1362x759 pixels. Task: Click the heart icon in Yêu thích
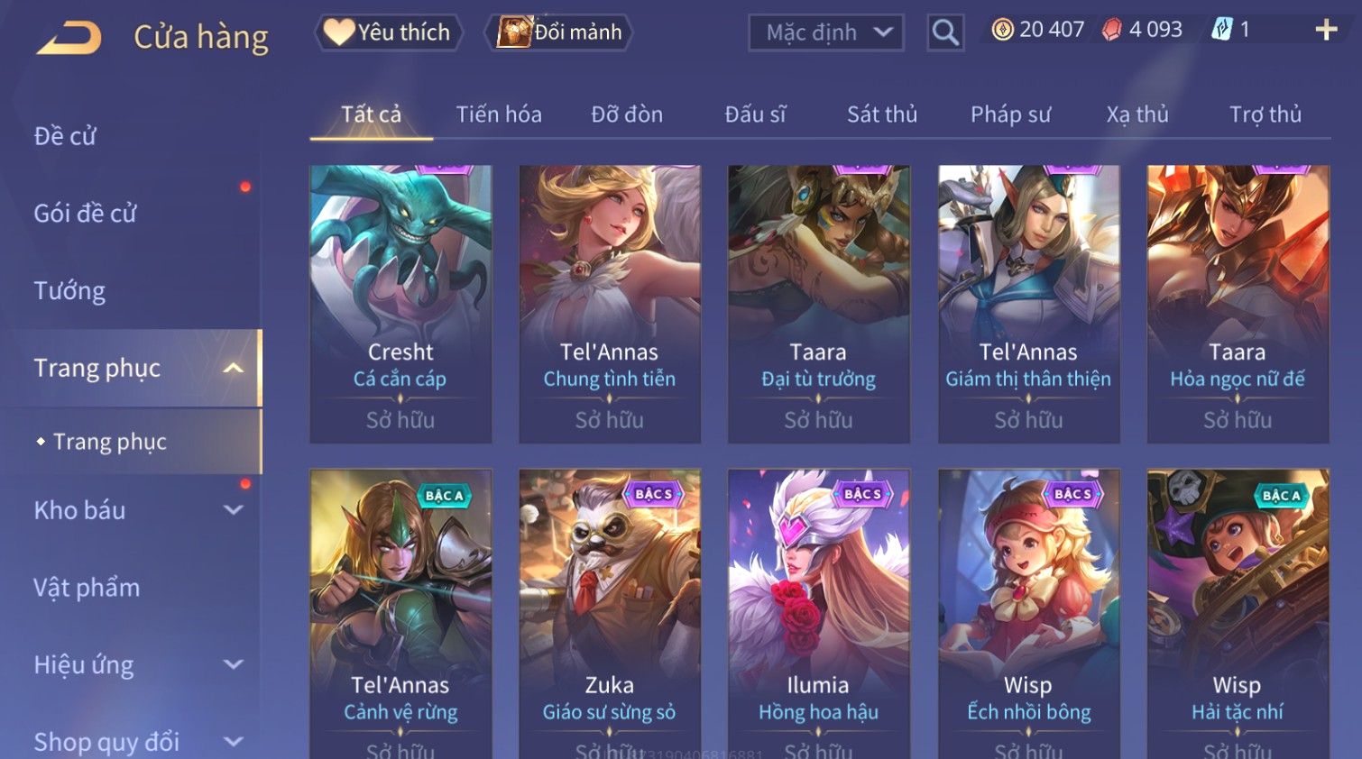click(x=339, y=32)
